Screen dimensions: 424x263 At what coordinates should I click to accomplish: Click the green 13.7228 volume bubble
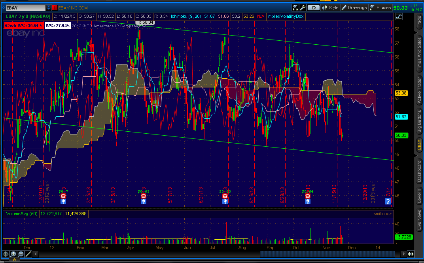(403, 237)
